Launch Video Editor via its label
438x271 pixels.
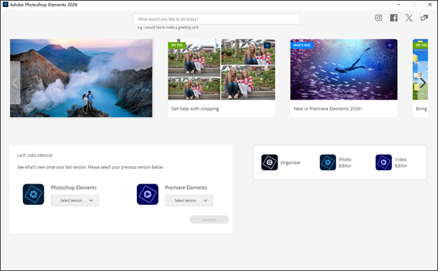pyautogui.click(x=401, y=163)
